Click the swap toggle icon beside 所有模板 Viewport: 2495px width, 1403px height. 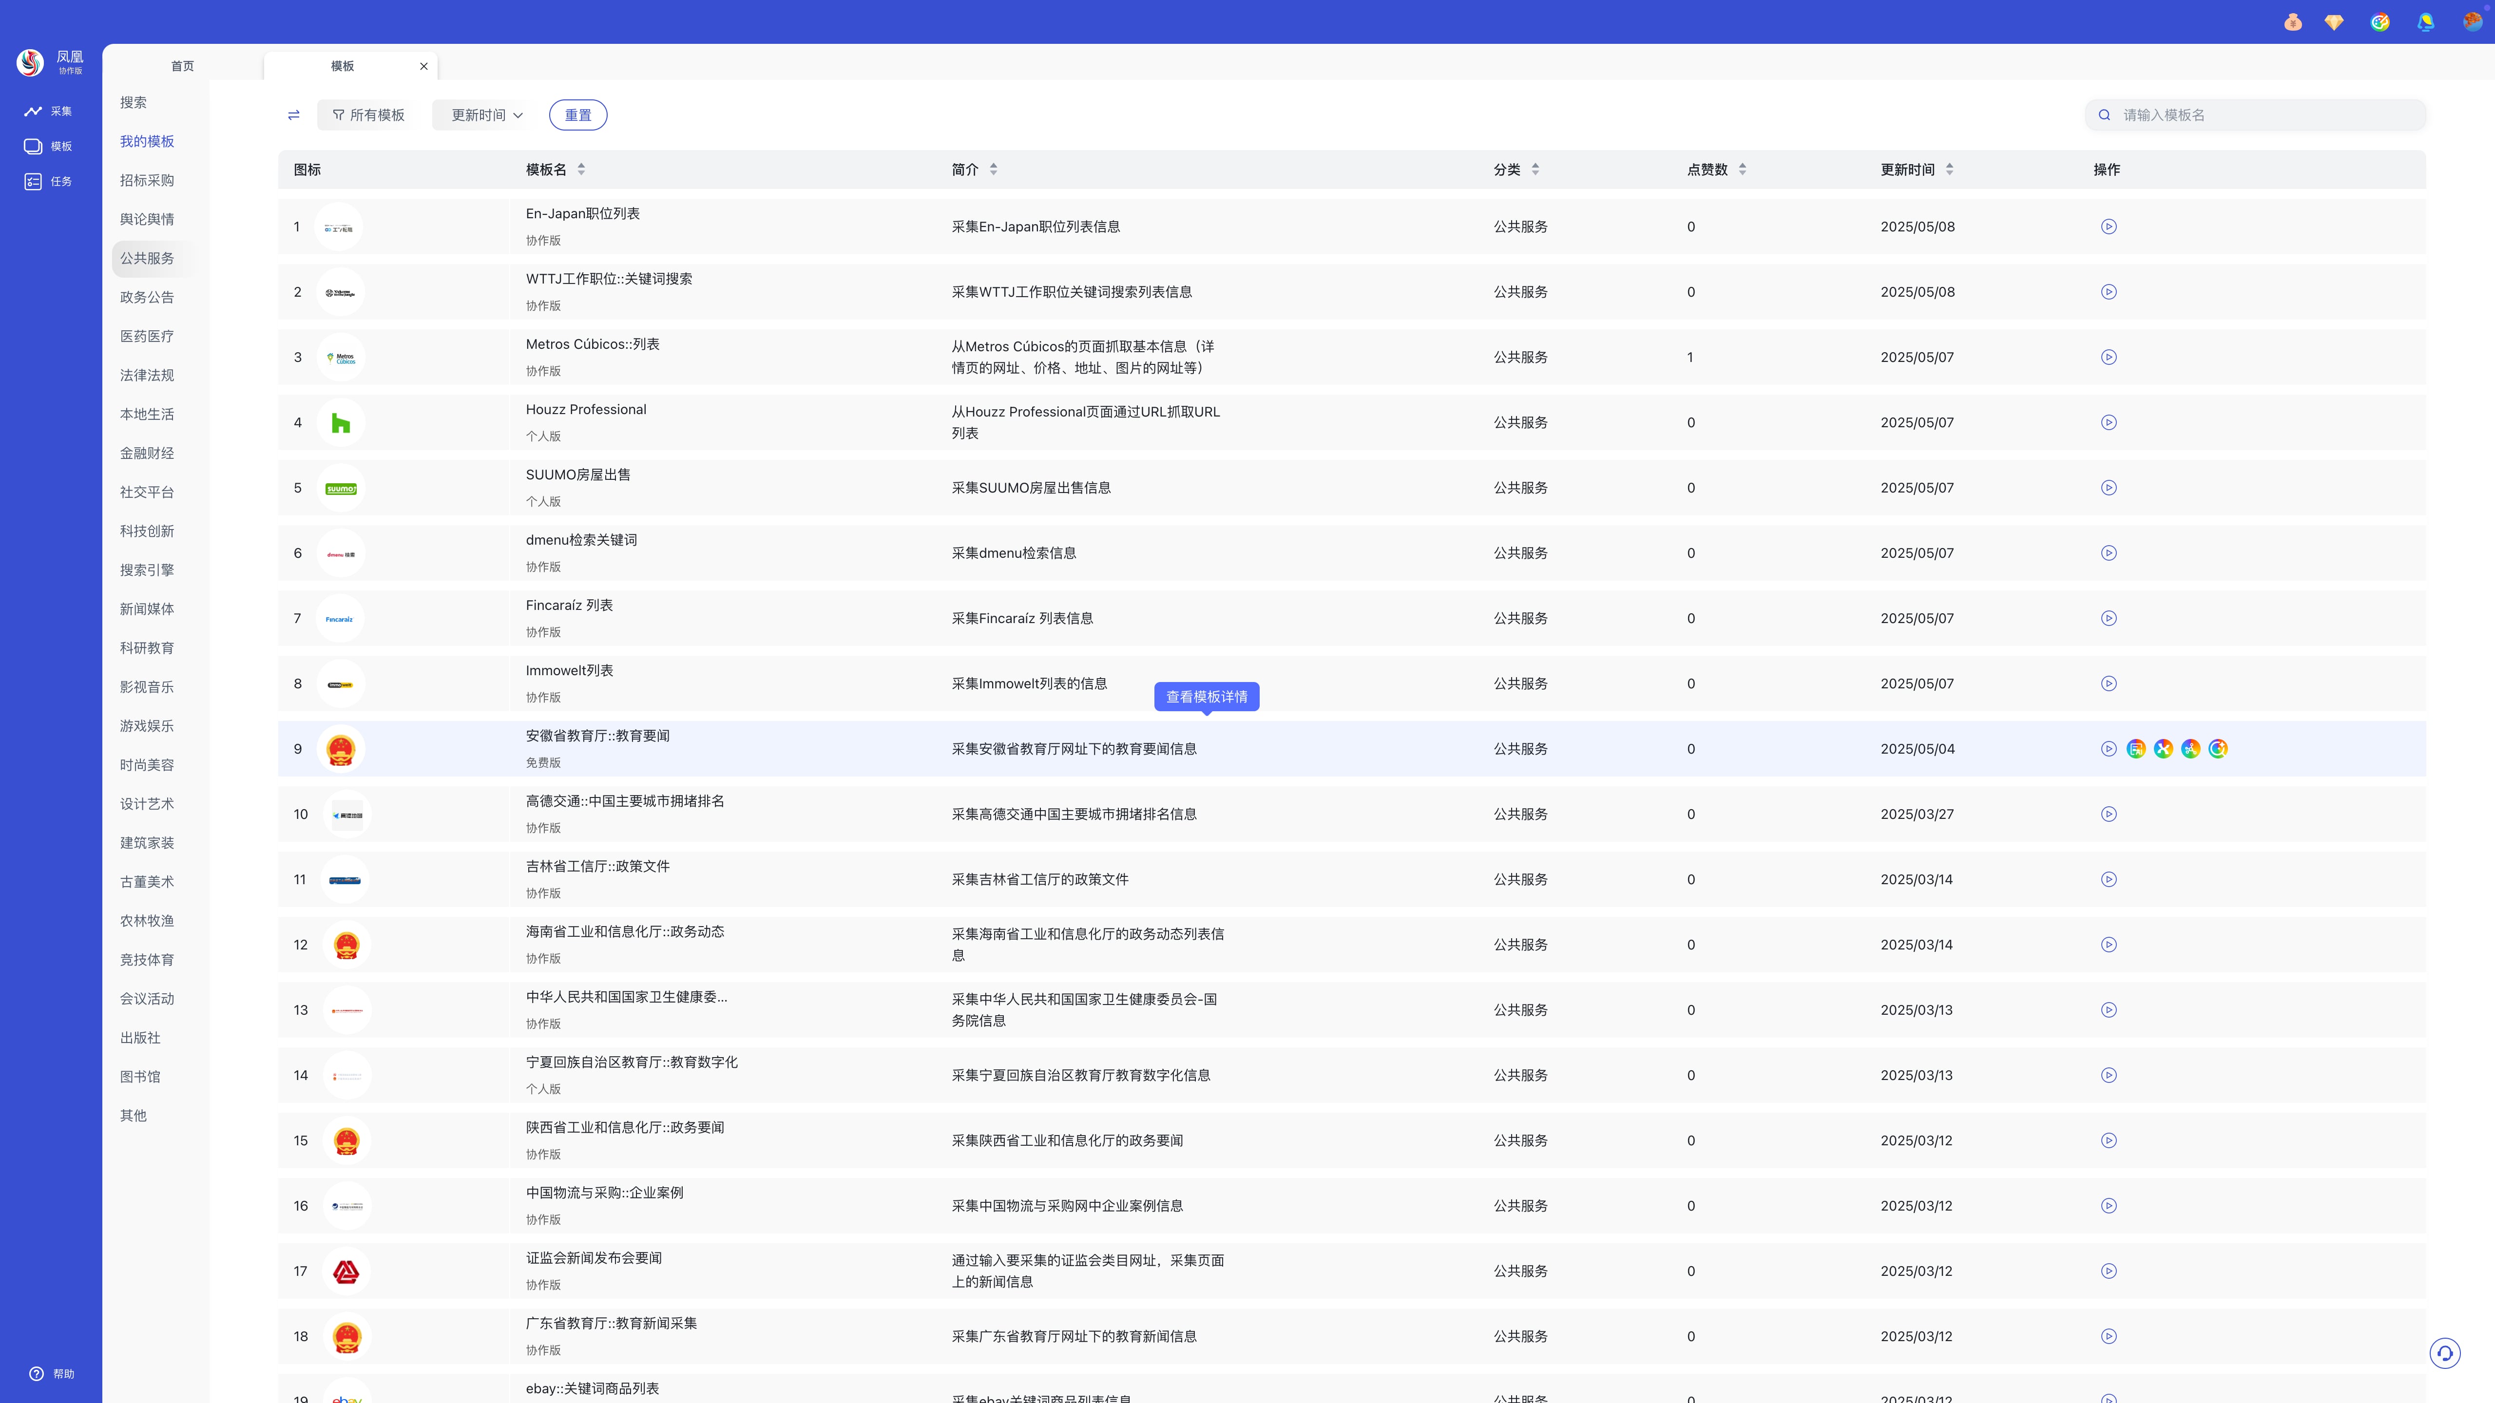[x=293, y=115]
